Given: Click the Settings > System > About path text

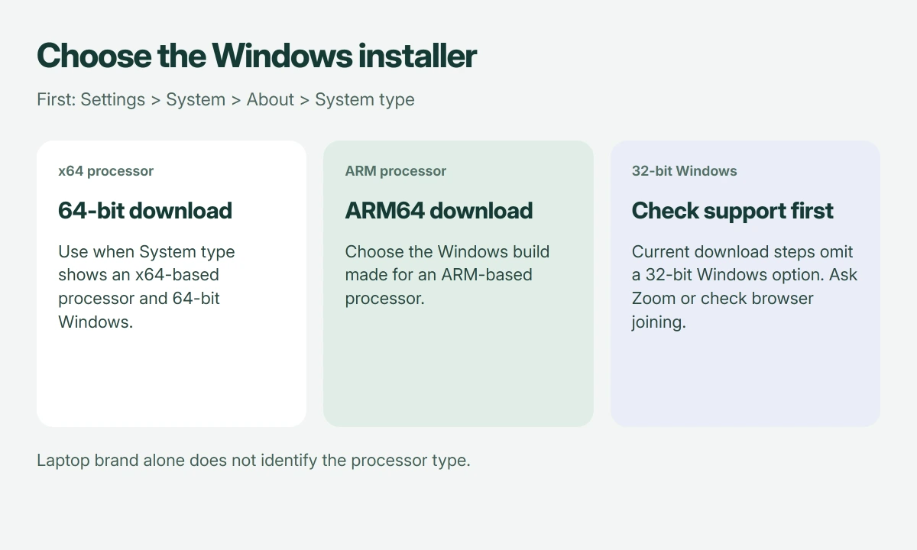Looking at the screenshot, I should [x=225, y=100].
